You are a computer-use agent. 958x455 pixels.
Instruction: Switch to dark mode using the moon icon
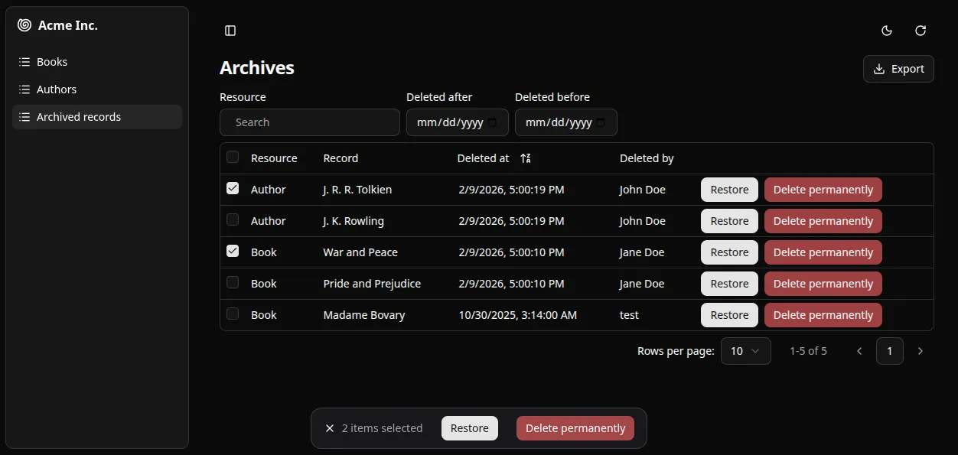pyautogui.click(x=886, y=31)
